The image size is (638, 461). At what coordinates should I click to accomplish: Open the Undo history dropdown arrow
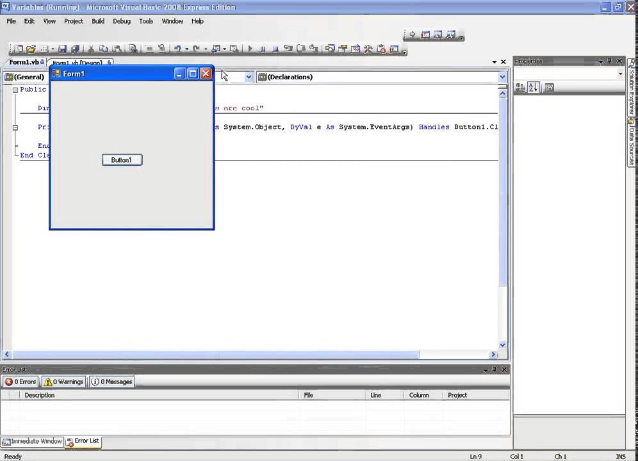point(187,49)
